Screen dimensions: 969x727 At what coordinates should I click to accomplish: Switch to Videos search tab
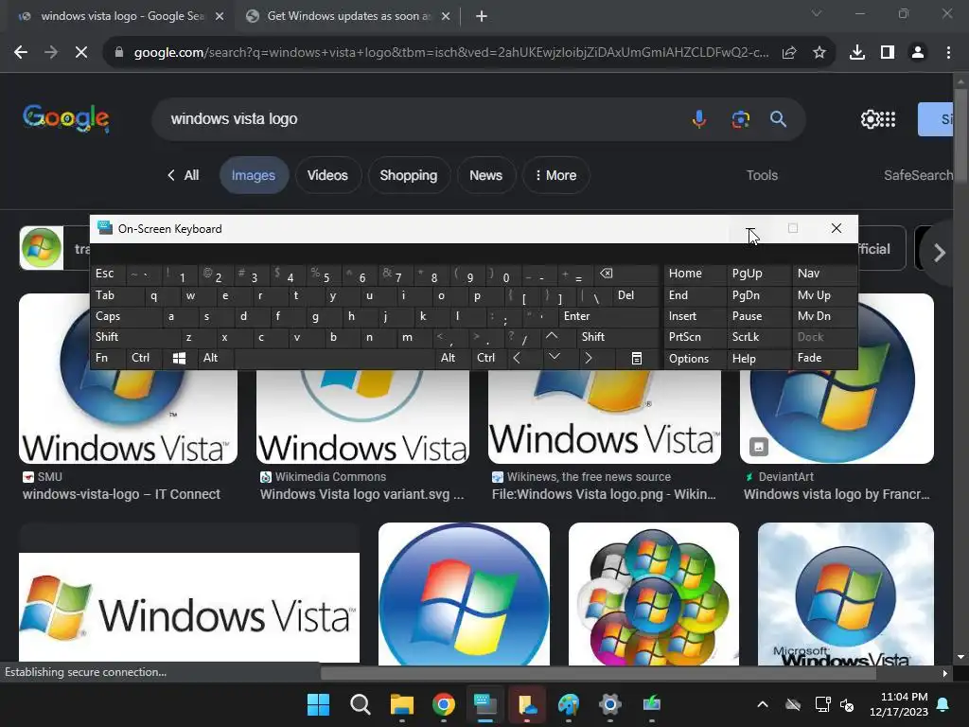point(327,175)
